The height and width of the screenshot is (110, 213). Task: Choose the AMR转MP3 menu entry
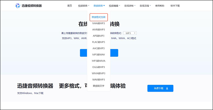(x=99, y=30)
